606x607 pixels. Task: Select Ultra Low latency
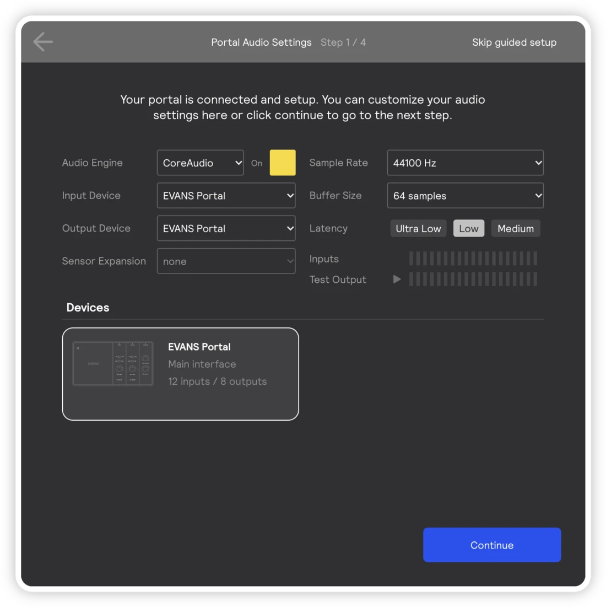(418, 228)
